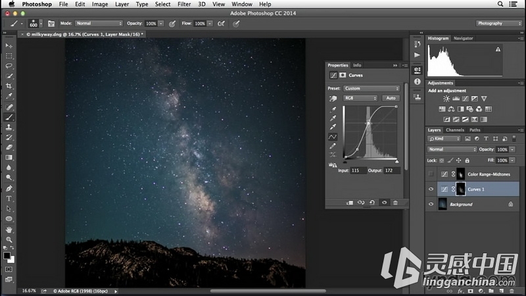The width and height of the screenshot is (526, 296).
Task: Select the Zoom tool in the toolbar
Action: pyautogui.click(x=9, y=239)
